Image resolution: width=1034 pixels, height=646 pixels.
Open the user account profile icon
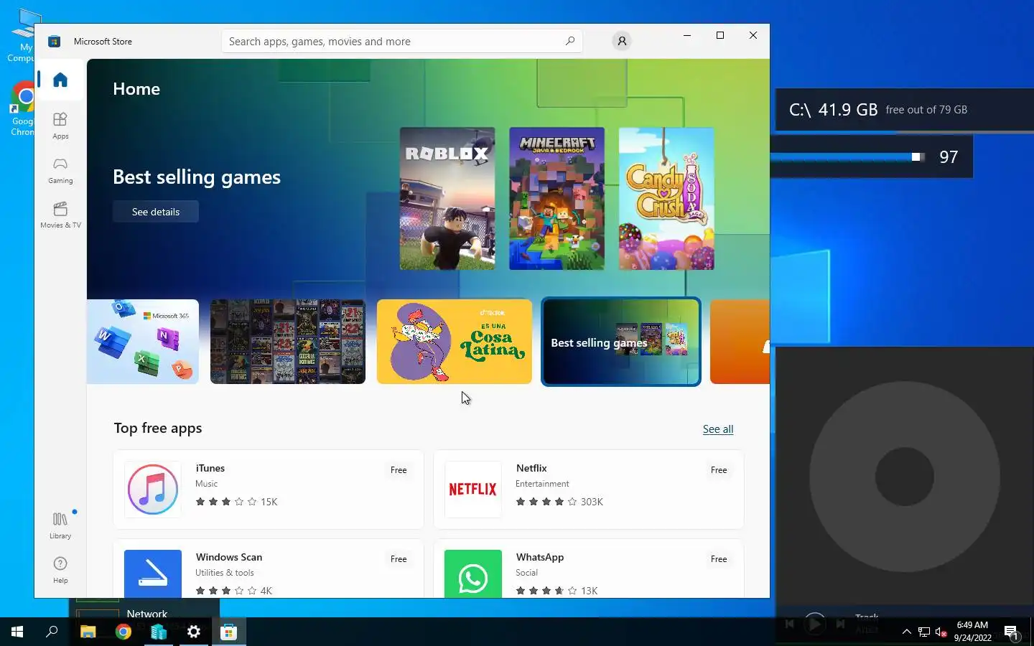pyautogui.click(x=622, y=41)
